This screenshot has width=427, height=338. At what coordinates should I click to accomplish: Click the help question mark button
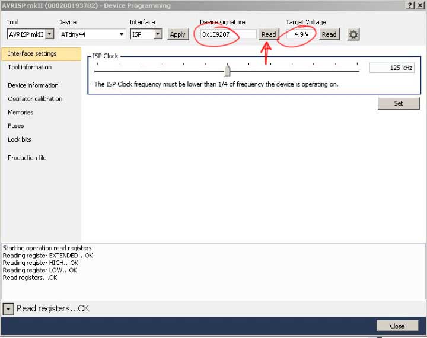click(410, 5)
